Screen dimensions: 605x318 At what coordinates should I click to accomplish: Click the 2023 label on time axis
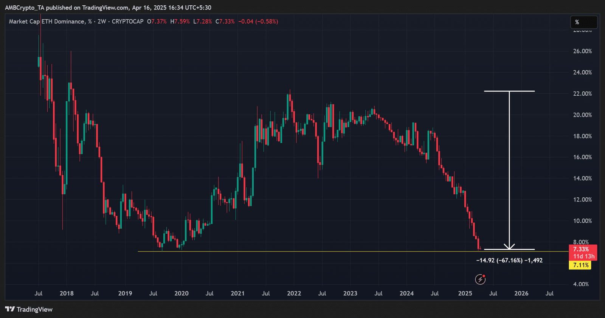pyautogui.click(x=350, y=293)
